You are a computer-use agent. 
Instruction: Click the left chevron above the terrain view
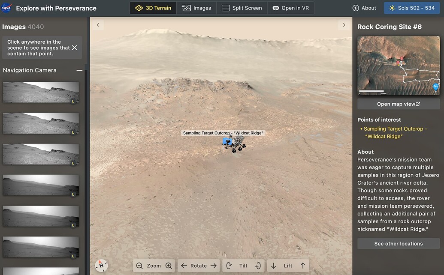[97, 24]
